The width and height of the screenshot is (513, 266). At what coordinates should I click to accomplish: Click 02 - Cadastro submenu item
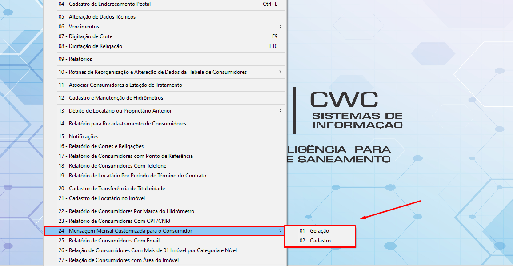click(x=315, y=241)
